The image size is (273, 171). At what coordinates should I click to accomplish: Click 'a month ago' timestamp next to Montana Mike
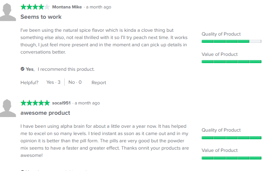click(x=99, y=7)
